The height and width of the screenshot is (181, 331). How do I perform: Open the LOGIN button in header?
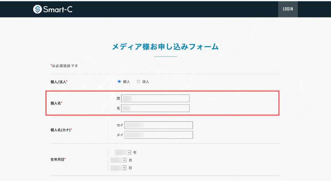(288, 9)
